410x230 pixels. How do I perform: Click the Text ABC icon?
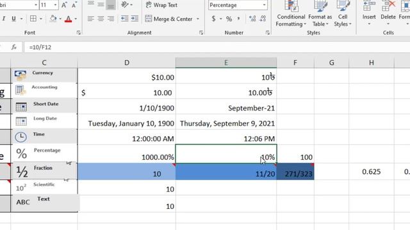coord(23,202)
